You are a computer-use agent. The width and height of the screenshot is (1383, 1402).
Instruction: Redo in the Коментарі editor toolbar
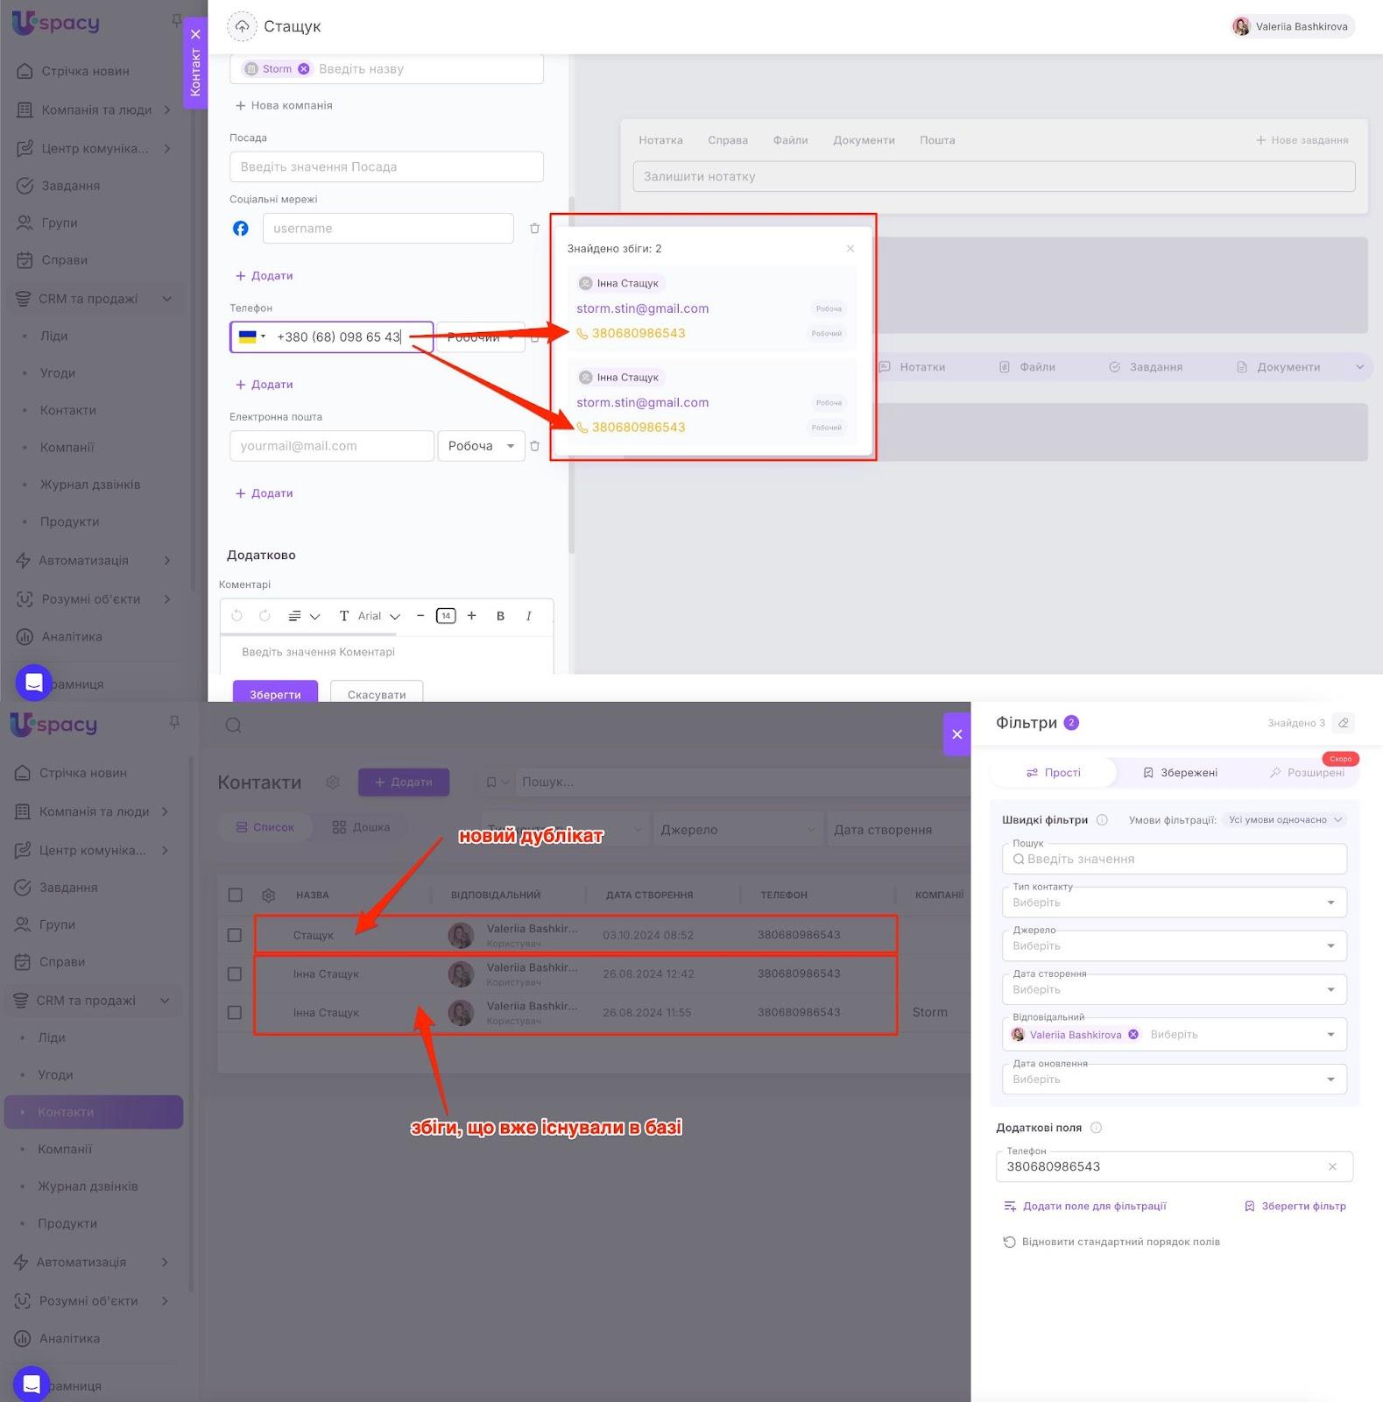point(265,616)
